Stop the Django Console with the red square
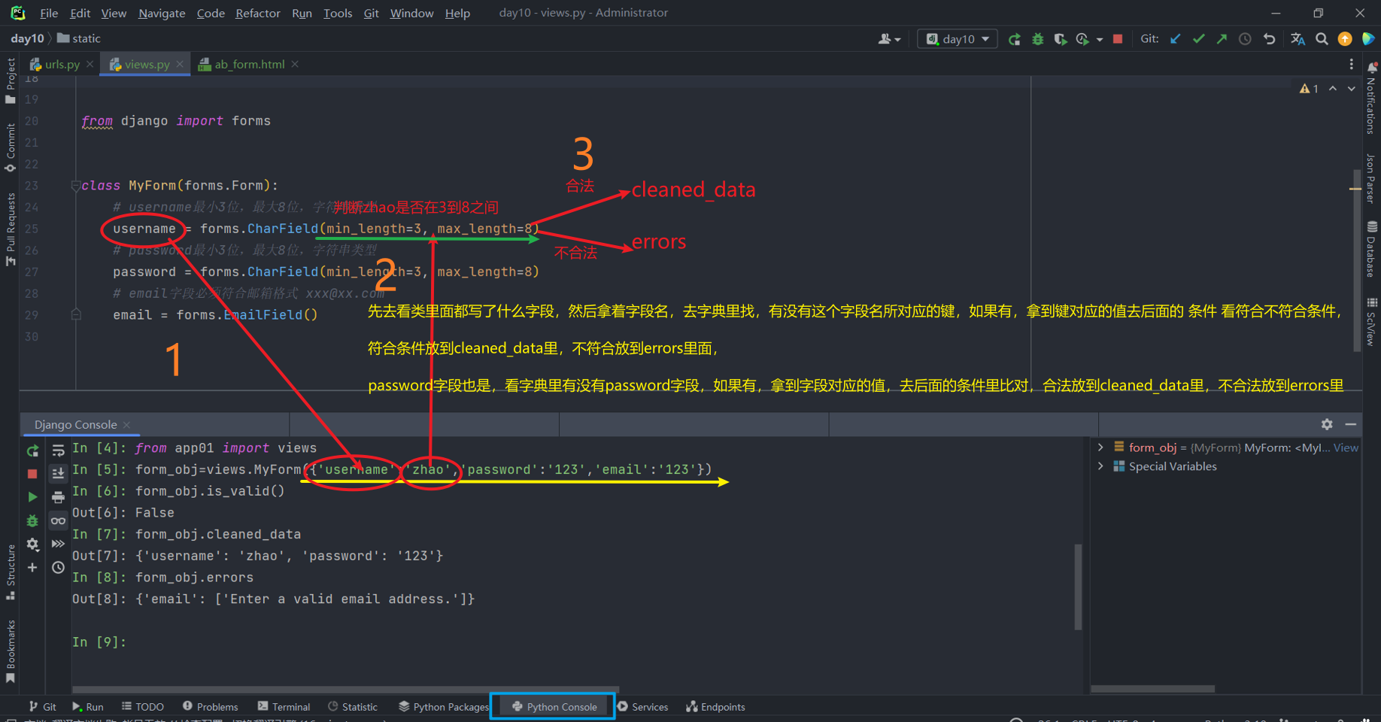 click(x=32, y=474)
